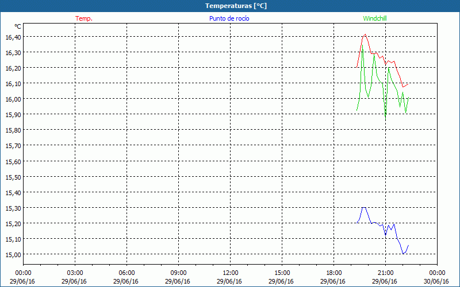Click the °C unit label on y-axis
This screenshot has height=287, width=460.
17,26
